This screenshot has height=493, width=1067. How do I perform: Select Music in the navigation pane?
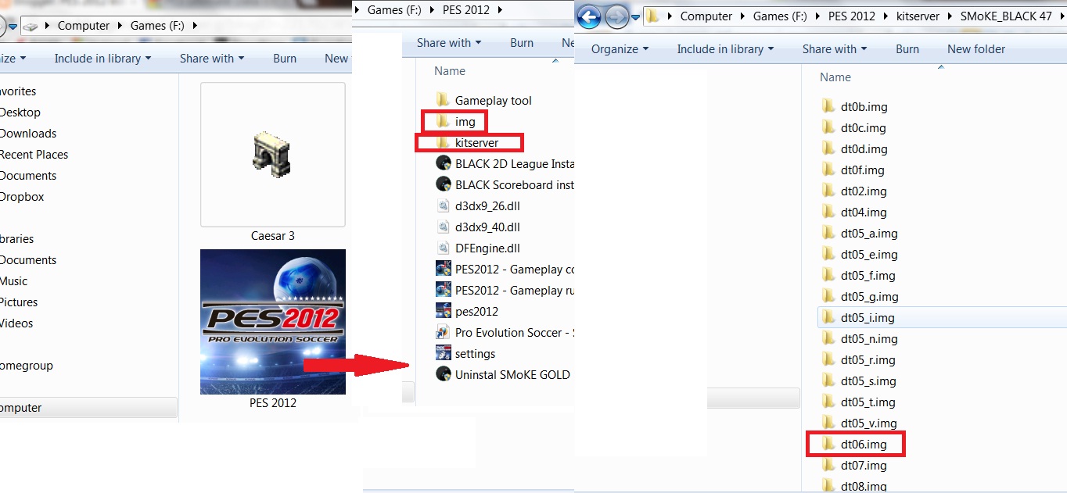click(13, 280)
